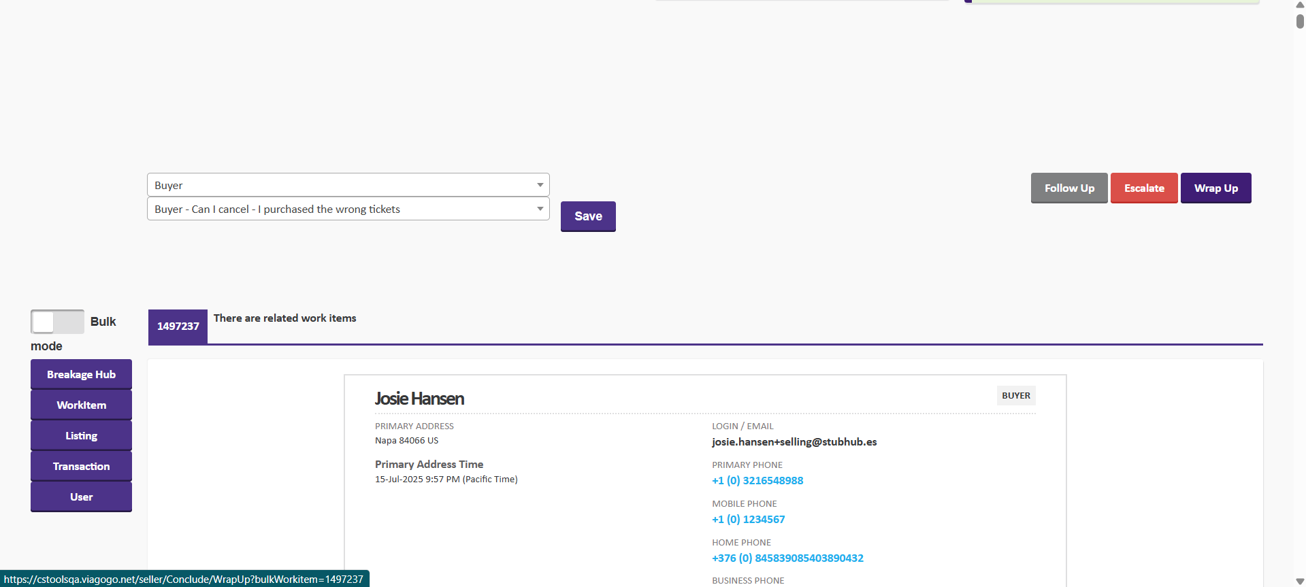Click the +376 home phone link
The height and width of the screenshot is (587, 1306).
click(787, 558)
